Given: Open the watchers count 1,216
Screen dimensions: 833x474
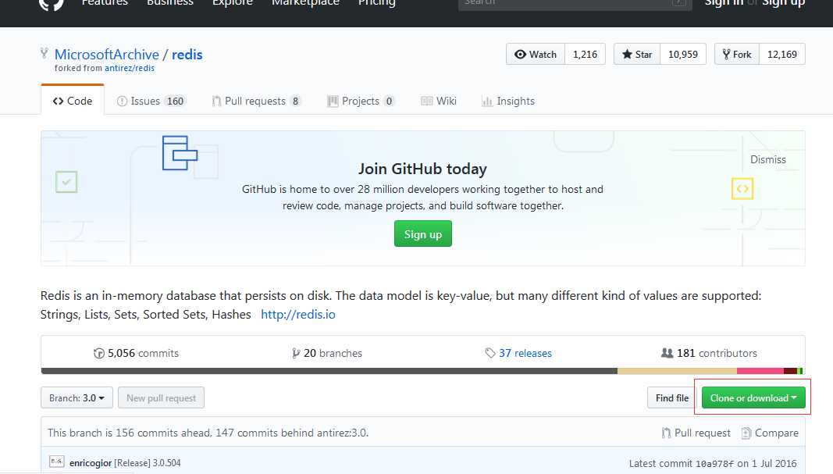Looking at the screenshot, I should tap(585, 54).
